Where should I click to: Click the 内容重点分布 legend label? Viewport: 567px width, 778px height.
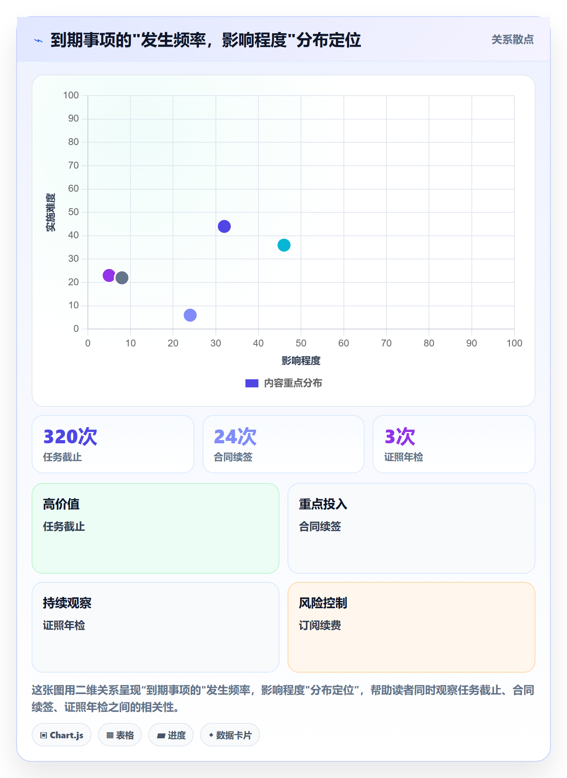click(x=293, y=383)
